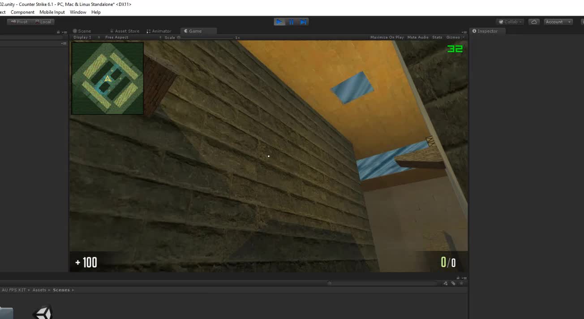Click the search by label tag icon

click(453, 283)
